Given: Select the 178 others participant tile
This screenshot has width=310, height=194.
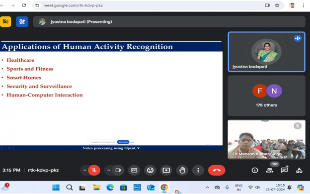Looking at the screenshot, I should tap(266, 96).
